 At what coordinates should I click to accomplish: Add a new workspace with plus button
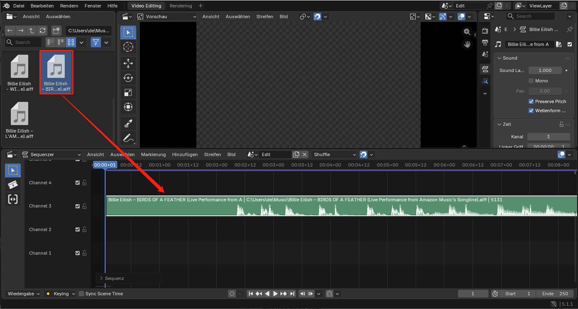(x=201, y=6)
